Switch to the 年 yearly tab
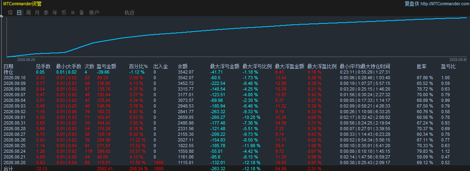Image resolution: width=470 pixels, height=171 pixels. tap(55, 13)
